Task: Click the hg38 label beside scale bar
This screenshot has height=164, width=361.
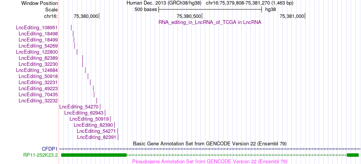Action: click(x=271, y=10)
